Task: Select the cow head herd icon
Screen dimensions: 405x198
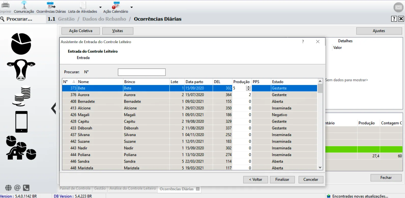Action: coord(21,70)
